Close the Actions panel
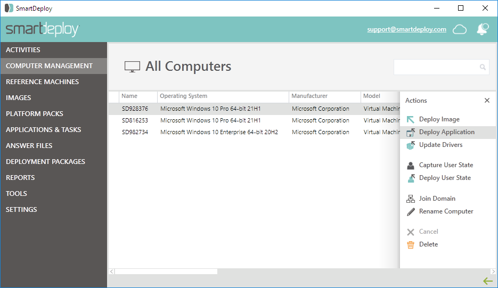Image resolution: width=498 pixels, height=288 pixels. [487, 100]
